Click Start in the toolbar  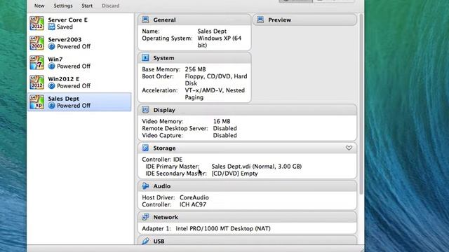(87, 6)
